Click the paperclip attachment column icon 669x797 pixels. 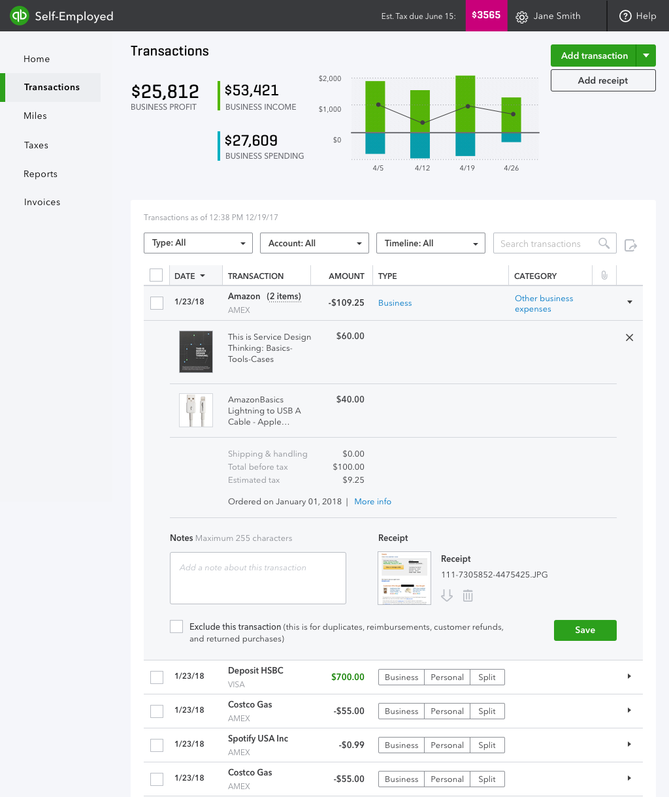(604, 276)
